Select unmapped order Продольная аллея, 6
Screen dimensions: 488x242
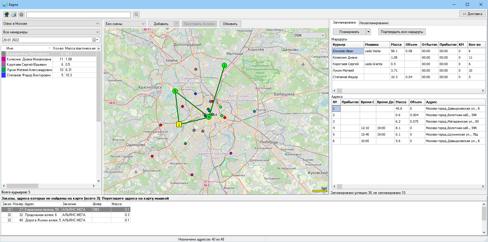(x=65, y=215)
